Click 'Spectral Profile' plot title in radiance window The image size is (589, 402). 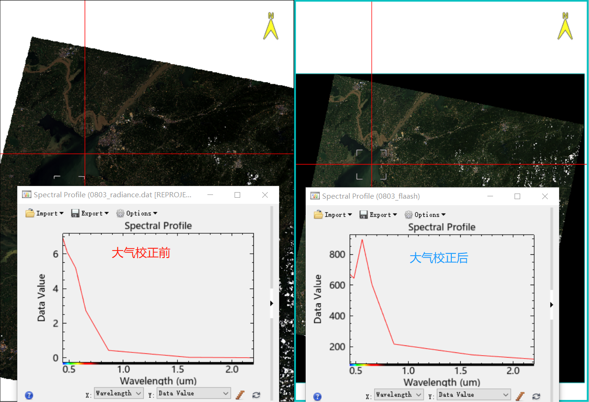pos(158,226)
